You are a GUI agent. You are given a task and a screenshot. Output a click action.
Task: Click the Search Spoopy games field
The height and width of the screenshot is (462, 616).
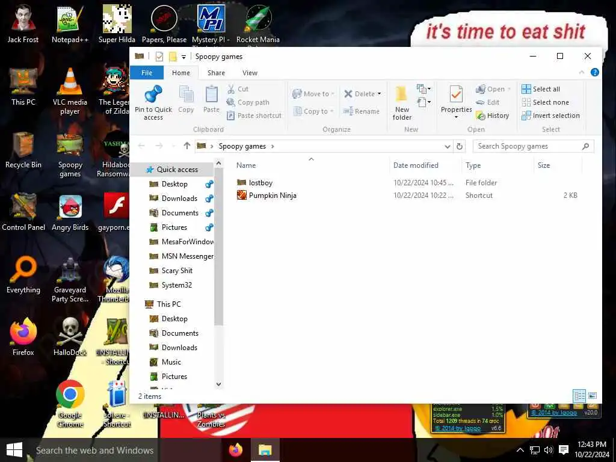pyautogui.click(x=533, y=146)
